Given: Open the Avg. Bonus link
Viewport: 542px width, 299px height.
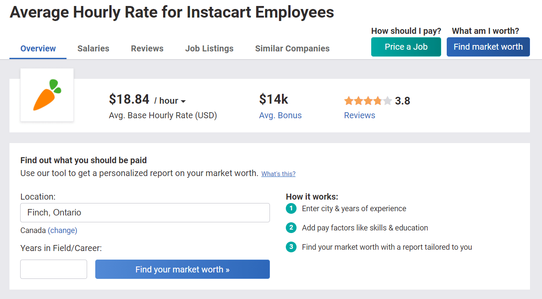Looking at the screenshot, I should pos(280,115).
